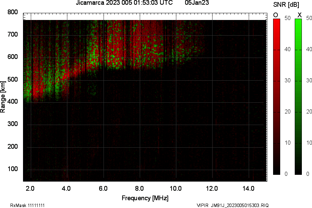Click the 500 km range tick label
312x208 pixels.
[13, 80]
